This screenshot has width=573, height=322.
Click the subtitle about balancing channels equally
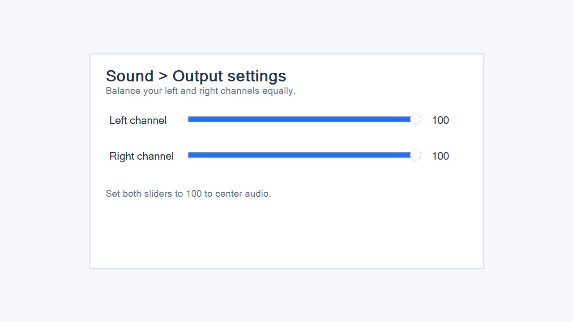click(x=201, y=91)
